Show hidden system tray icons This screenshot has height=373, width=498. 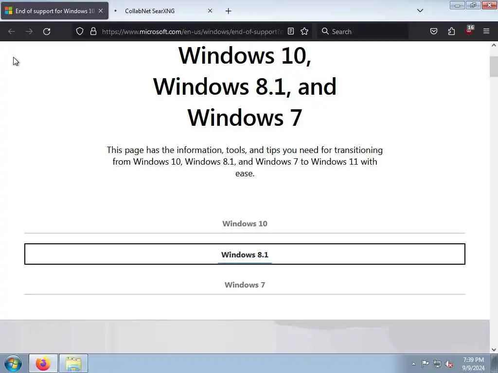pos(413,364)
